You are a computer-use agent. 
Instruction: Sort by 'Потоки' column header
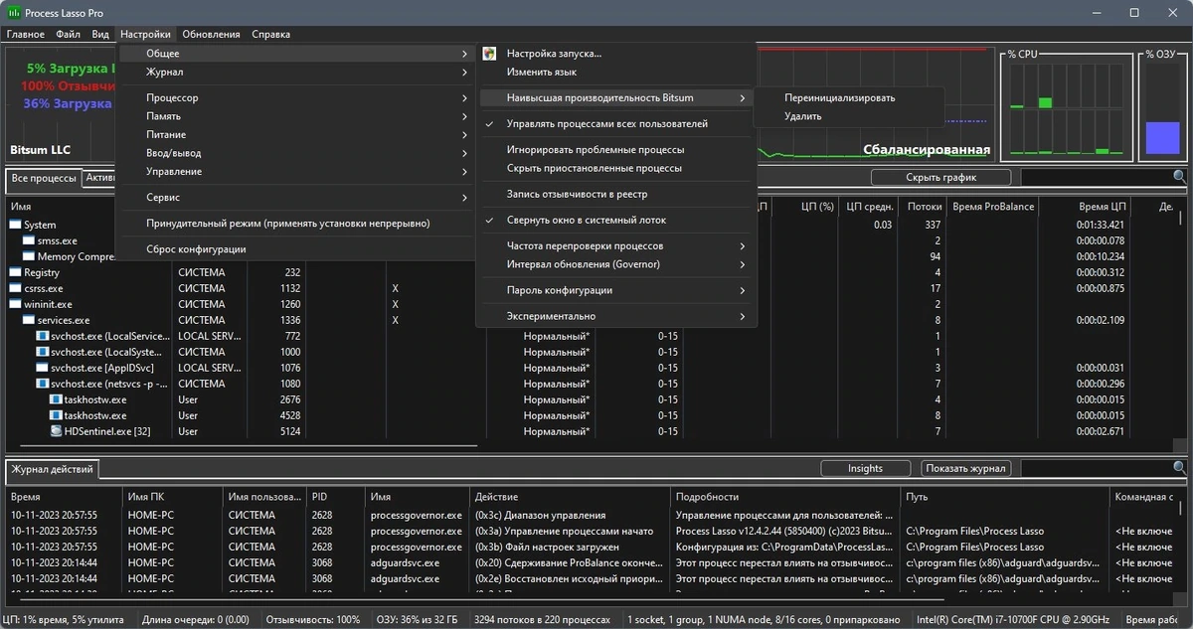924,207
